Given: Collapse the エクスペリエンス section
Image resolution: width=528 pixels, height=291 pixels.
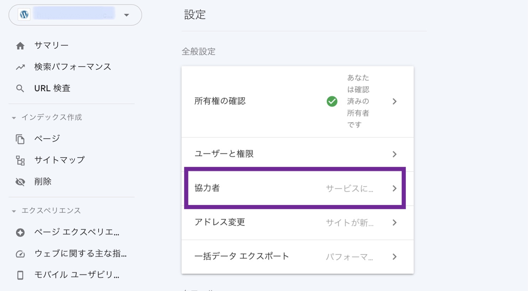Looking at the screenshot, I should click(x=14, y=211).
